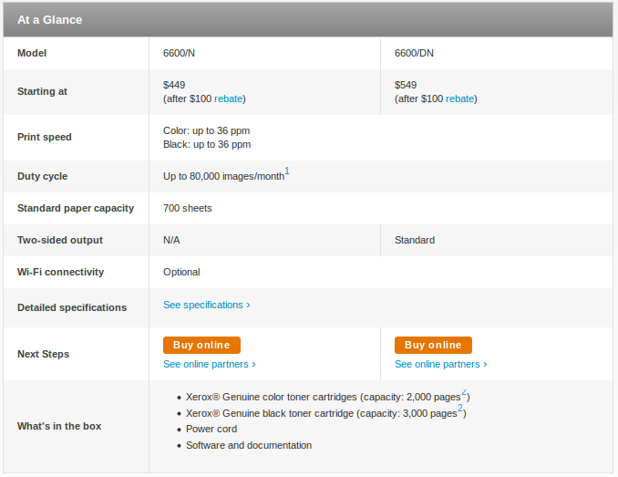Click the Software and documentation list item
This screenshot has width=618, height=477.
tap(249, 445)
